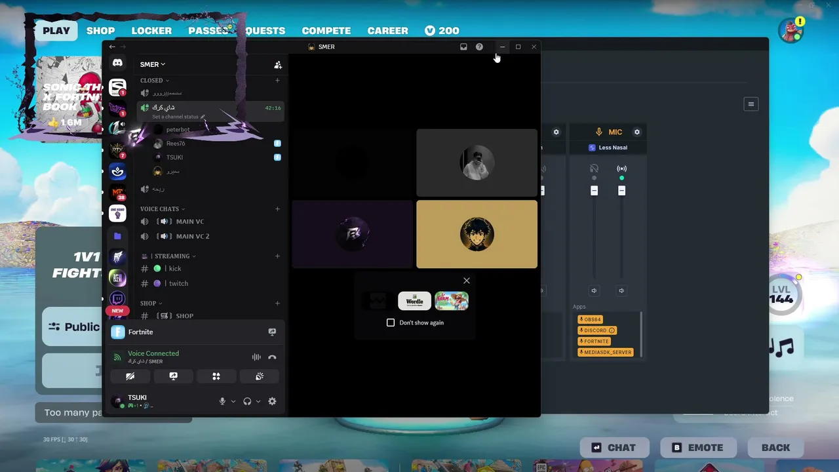Go back in Discord navigation

point(112,47)
